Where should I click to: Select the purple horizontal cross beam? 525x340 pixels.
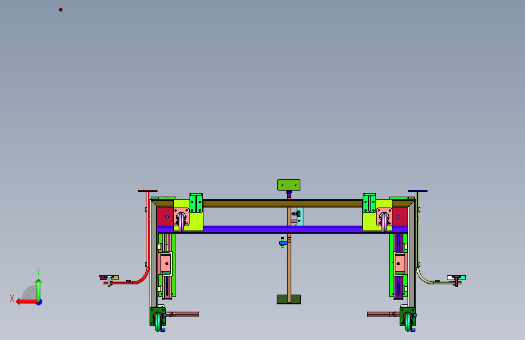[x=283, y=229]
